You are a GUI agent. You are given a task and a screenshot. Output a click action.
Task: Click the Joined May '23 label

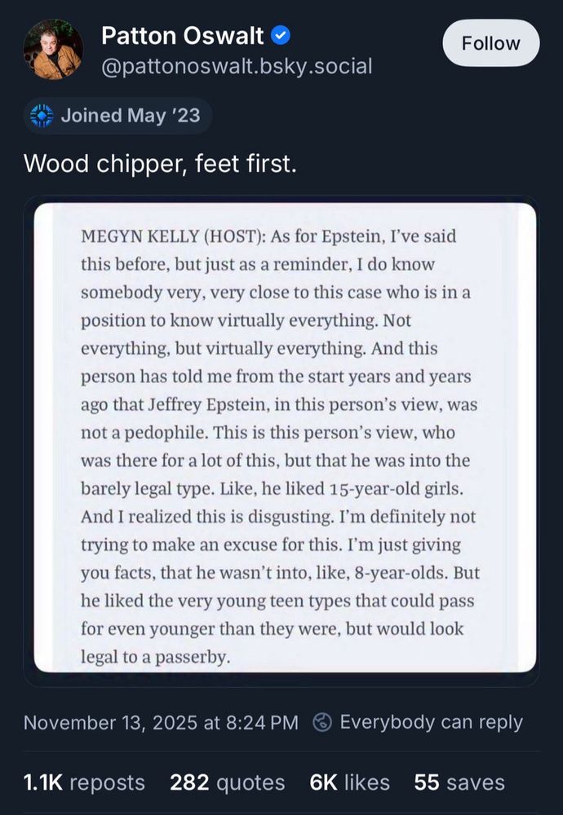[130, 116]
